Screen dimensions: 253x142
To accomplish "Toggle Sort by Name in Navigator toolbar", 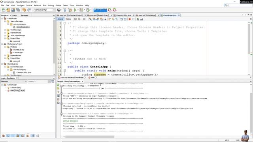I will click(x=33, y=136).
